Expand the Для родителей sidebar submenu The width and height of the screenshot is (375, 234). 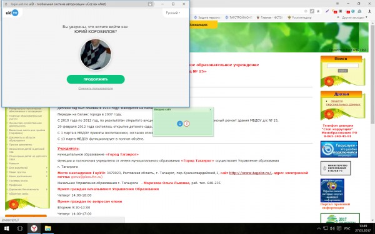pyautogui.click(x=27, y=168)
